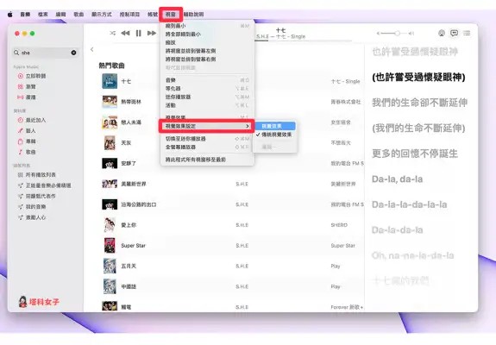Screen dimensions: 496x345
Task: Choose 縮到最小 (Minimize) from the menu
Action: click(207, 26)
